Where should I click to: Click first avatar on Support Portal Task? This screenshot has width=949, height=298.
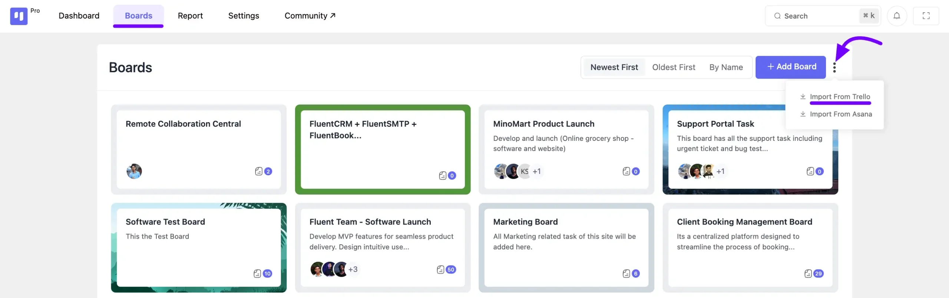pyautogui.click(x=685, y=171)
